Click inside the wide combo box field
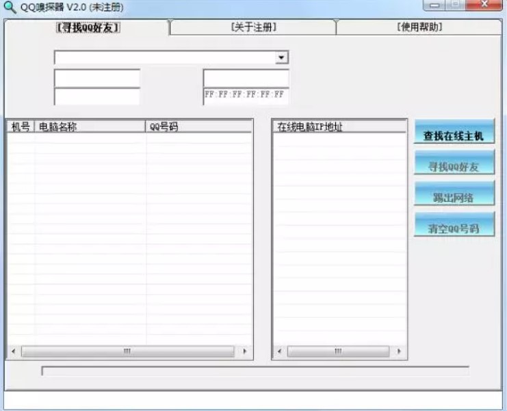Image resolution: width=507 pixels, height=411 pixels. 171,57
